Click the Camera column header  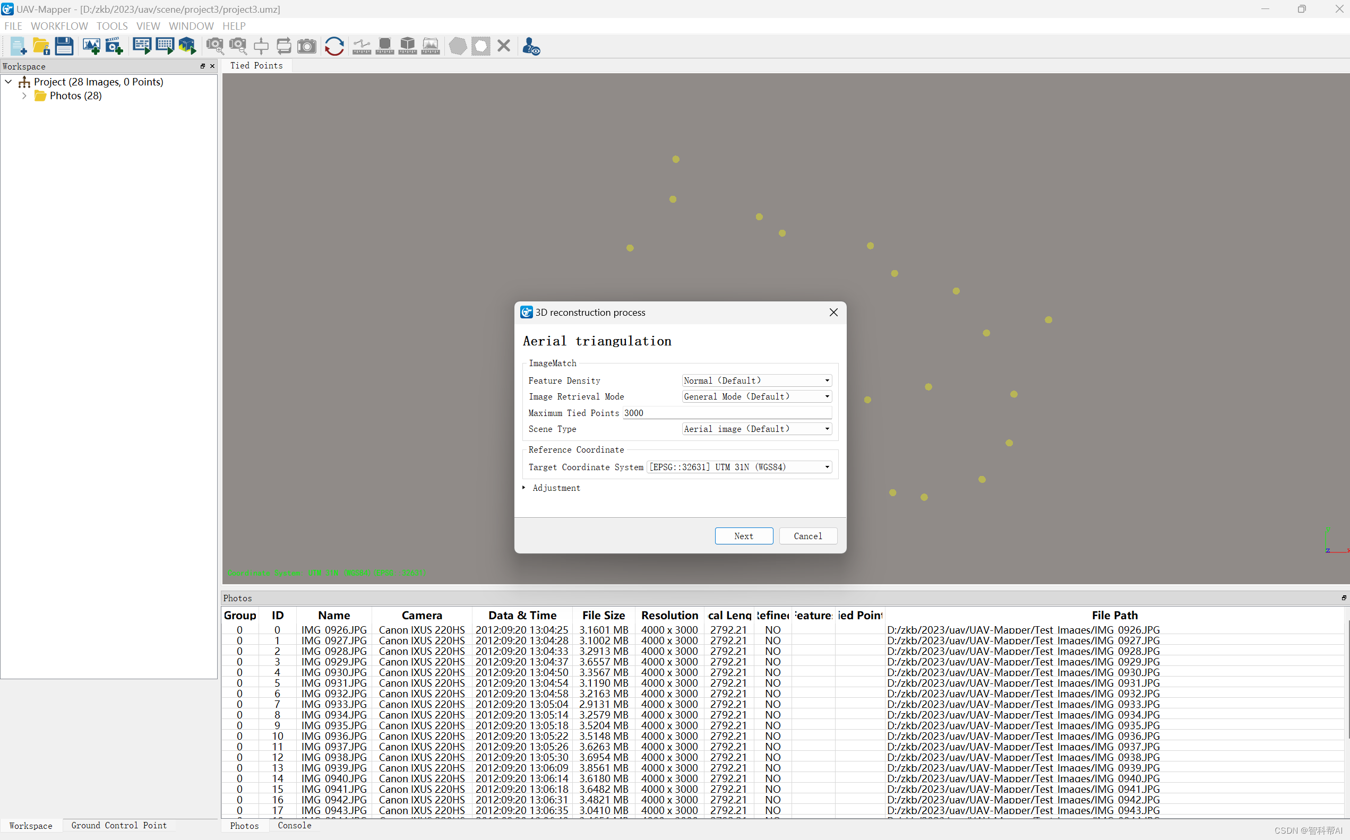[422, 615]
